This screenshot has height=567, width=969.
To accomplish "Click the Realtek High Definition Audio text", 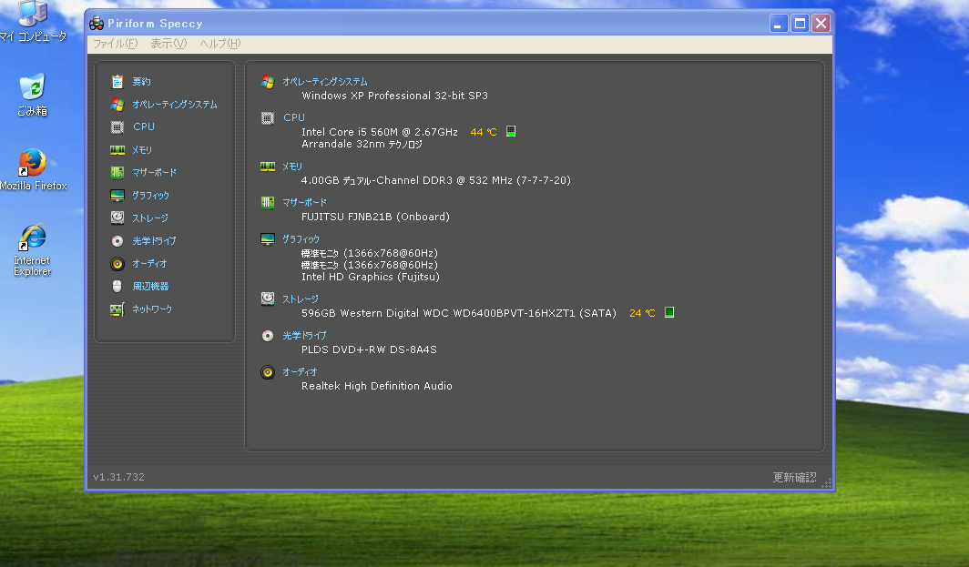I will tap(377, 386).
